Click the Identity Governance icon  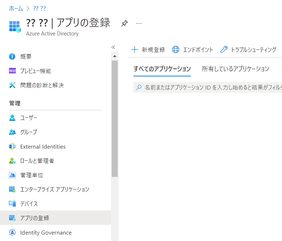pyautogui.click(x=12, y=232)
